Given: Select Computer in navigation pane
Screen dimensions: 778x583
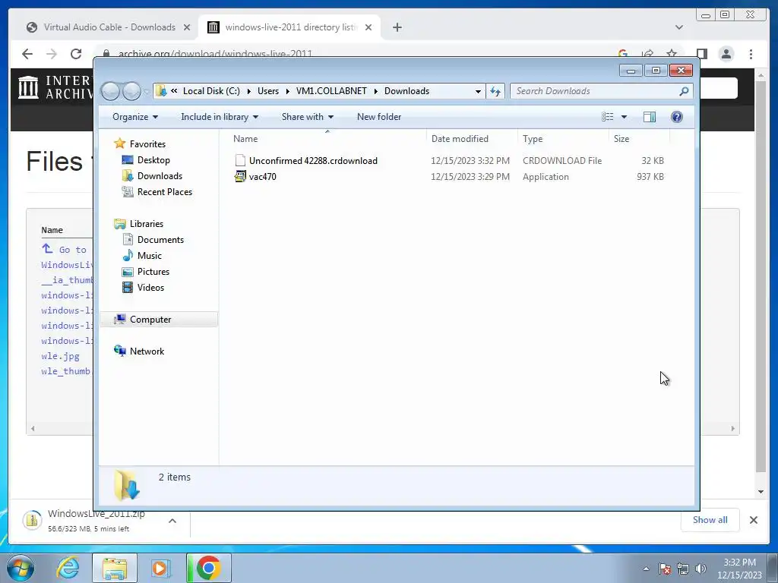Looking at the screenshot, I should pos(150,320).
